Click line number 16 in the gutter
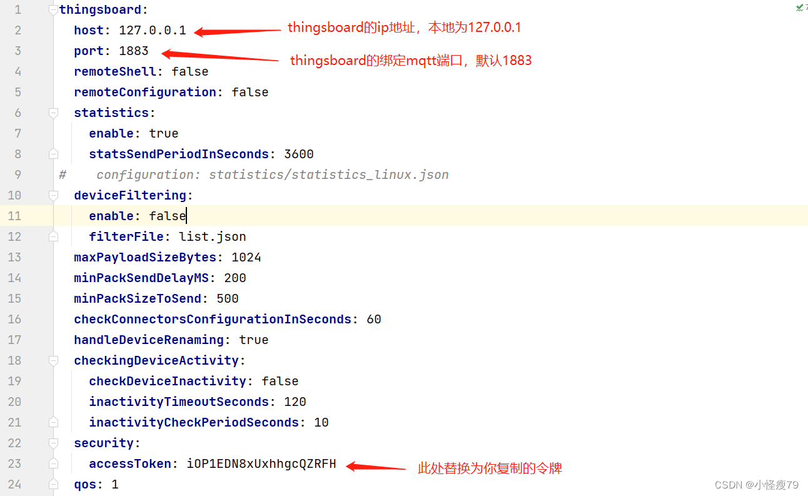The height and width of the screenshot is (496, 808). [14, 320]
